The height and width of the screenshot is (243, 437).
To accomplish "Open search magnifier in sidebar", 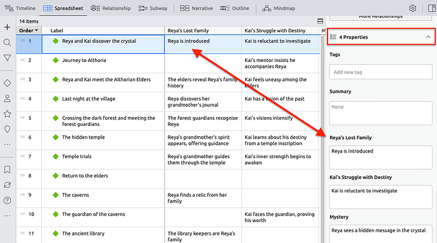I will point(7,42).
